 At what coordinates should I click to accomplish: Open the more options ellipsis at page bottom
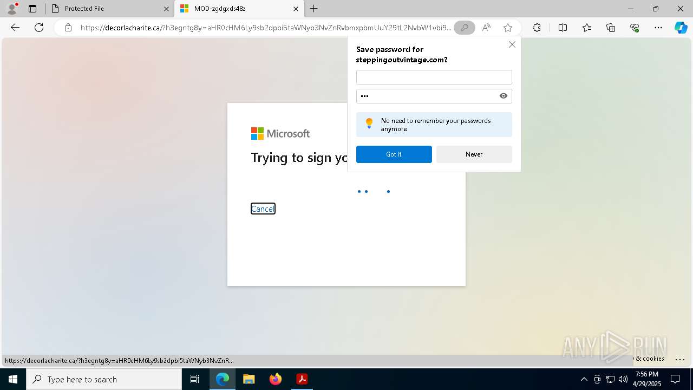(x=680, y=359)
